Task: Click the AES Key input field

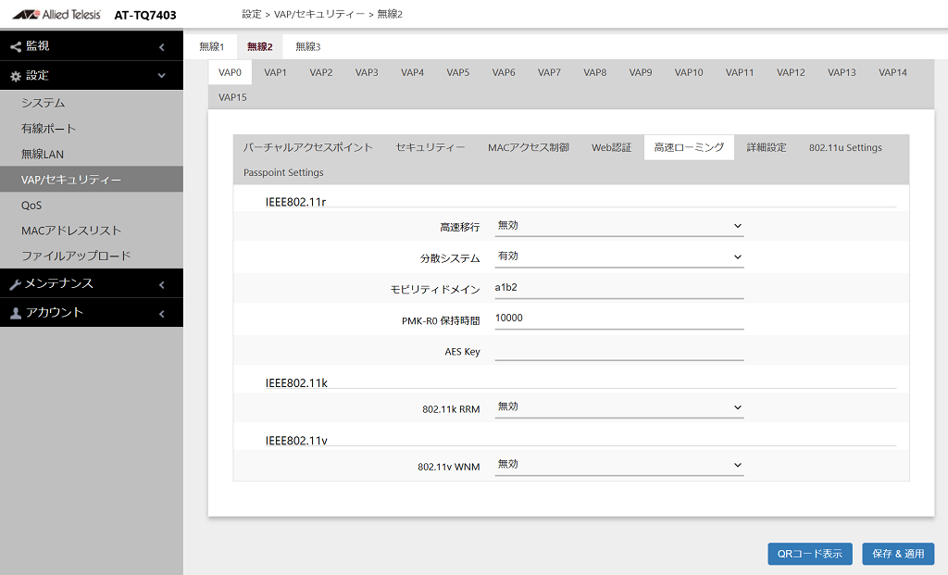Action: [x=618, y=351]
